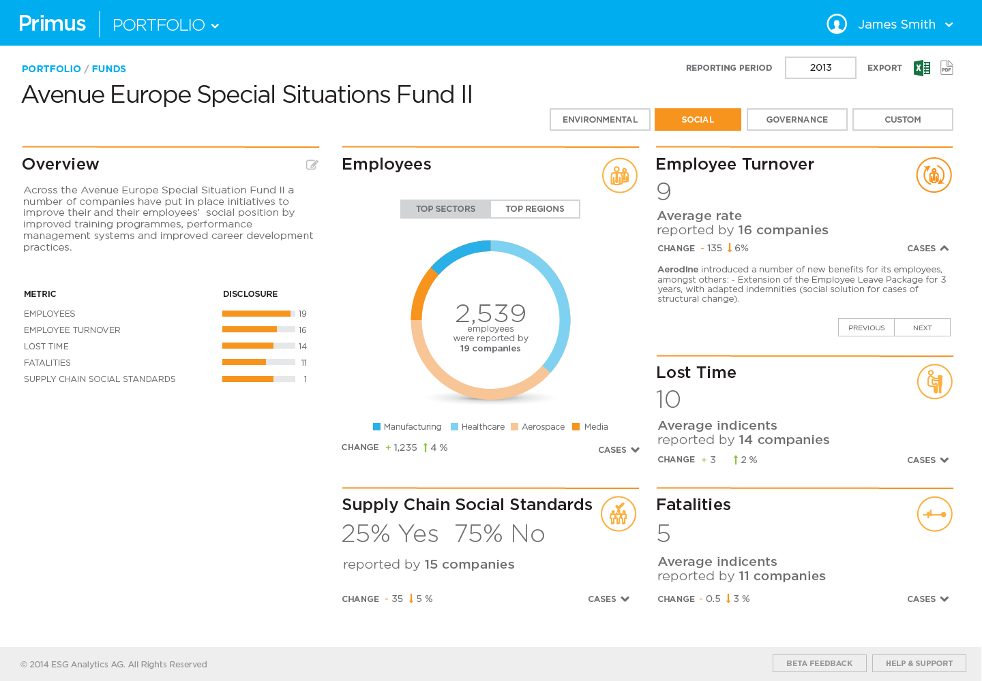Expand CASES under Lost Time
982x681 pixels.
point(928,460)
